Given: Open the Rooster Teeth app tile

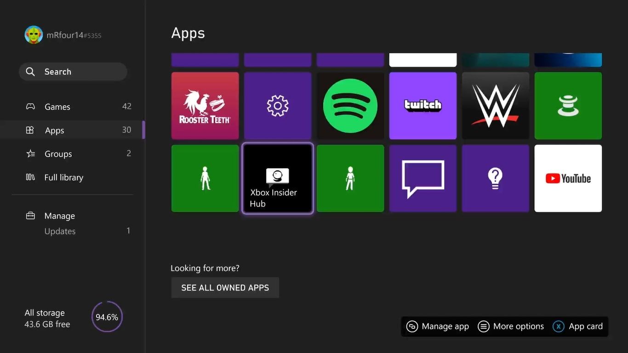Looking at the screenshot, I should click(205, 106).
